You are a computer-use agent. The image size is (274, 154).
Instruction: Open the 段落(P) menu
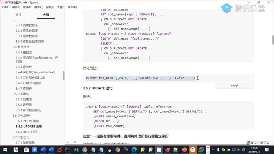[x=27, y=7]
